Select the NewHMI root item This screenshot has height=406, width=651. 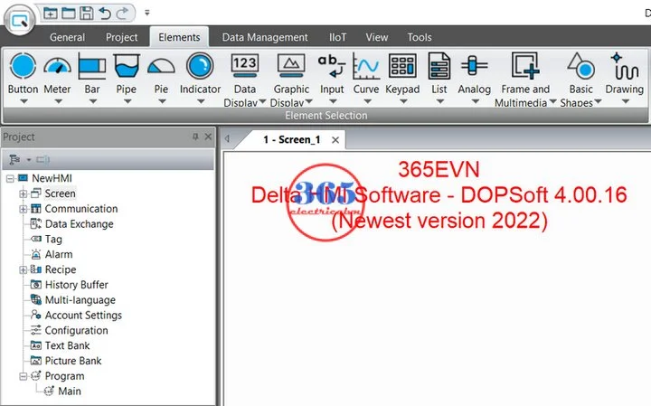(x=52, y=178)
